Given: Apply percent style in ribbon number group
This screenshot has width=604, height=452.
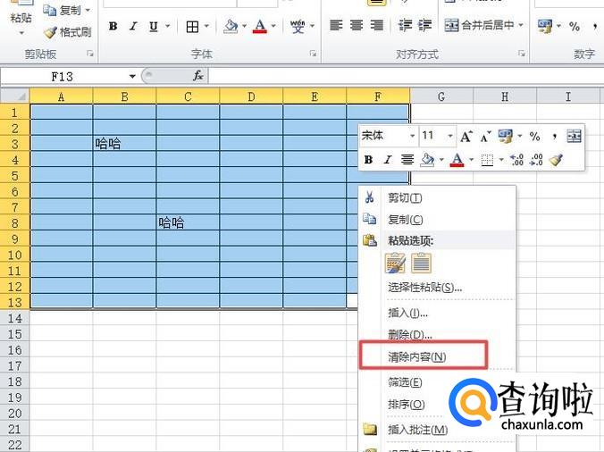Looking at the screenshot, I should [575, 27].
